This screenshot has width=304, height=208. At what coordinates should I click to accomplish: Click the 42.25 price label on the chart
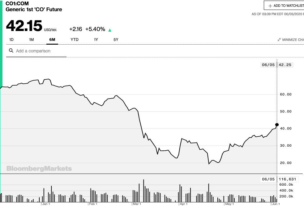coord(285,65)
